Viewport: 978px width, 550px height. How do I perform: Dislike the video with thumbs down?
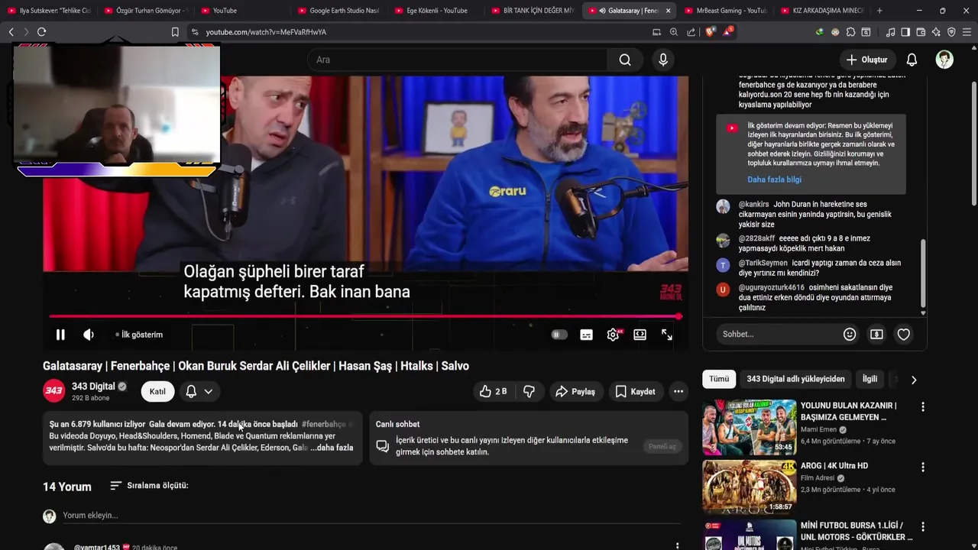point(529,391)
